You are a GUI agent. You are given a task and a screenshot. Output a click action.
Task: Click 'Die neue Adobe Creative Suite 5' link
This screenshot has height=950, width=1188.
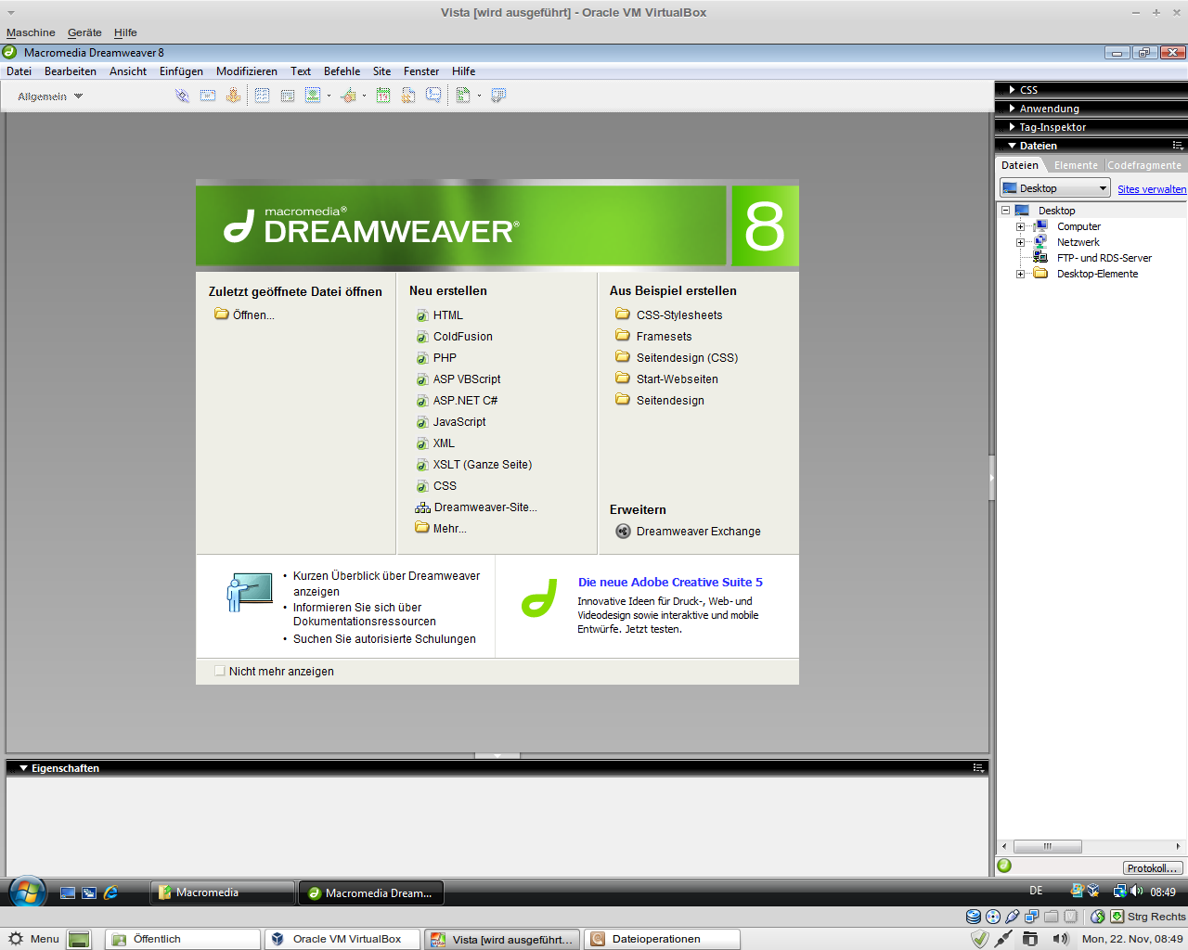pos(670,583)
